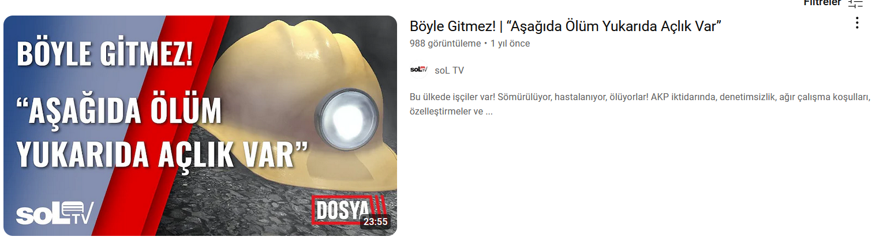Viewport: 883px width, 248px height.
Task: Click the 23:55 duration badge
Action: pyautogui.click(x=376, y=222)
